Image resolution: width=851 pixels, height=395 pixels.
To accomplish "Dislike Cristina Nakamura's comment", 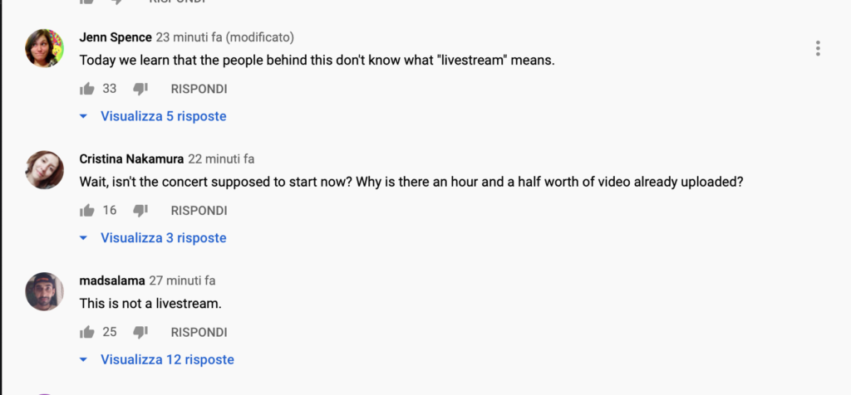I will [x=140, y=210].
